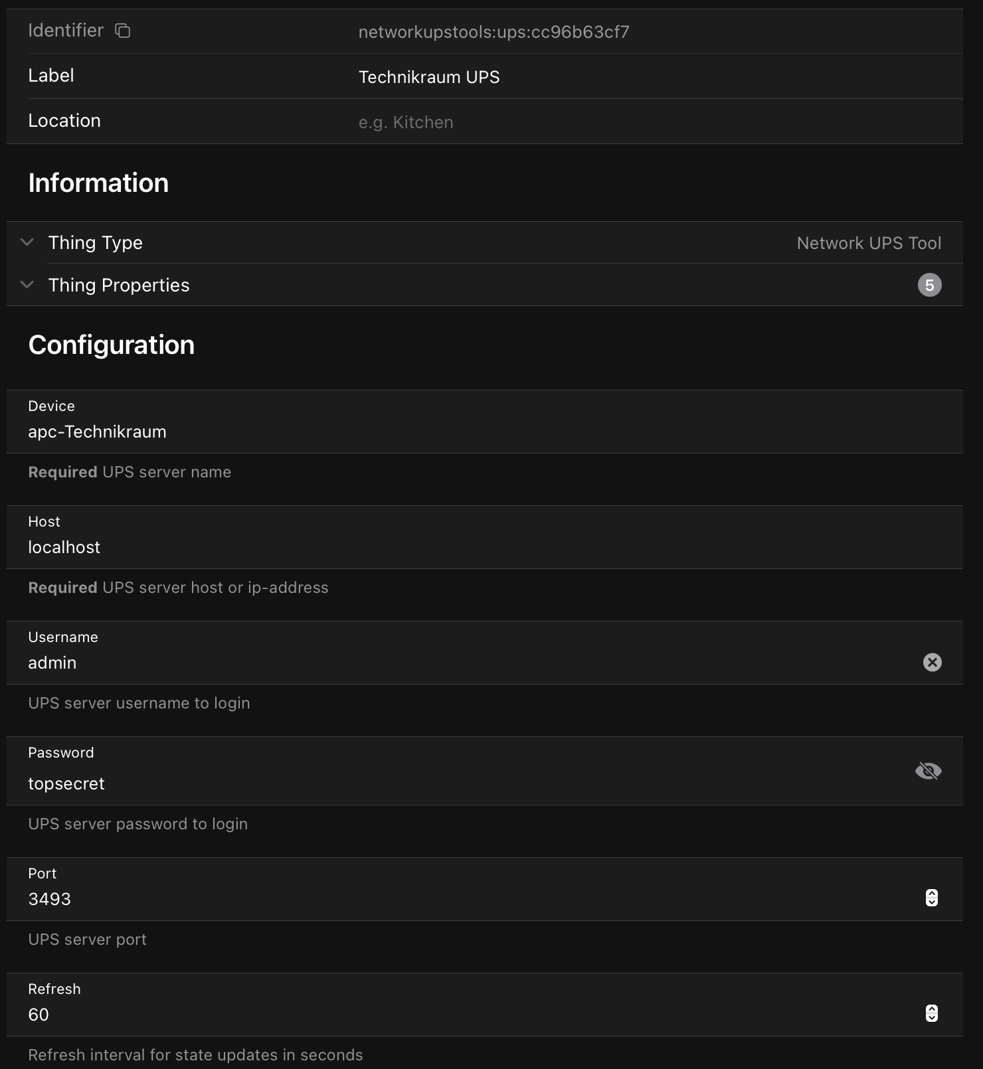Click the Thing Type label

tap(96, 242)
